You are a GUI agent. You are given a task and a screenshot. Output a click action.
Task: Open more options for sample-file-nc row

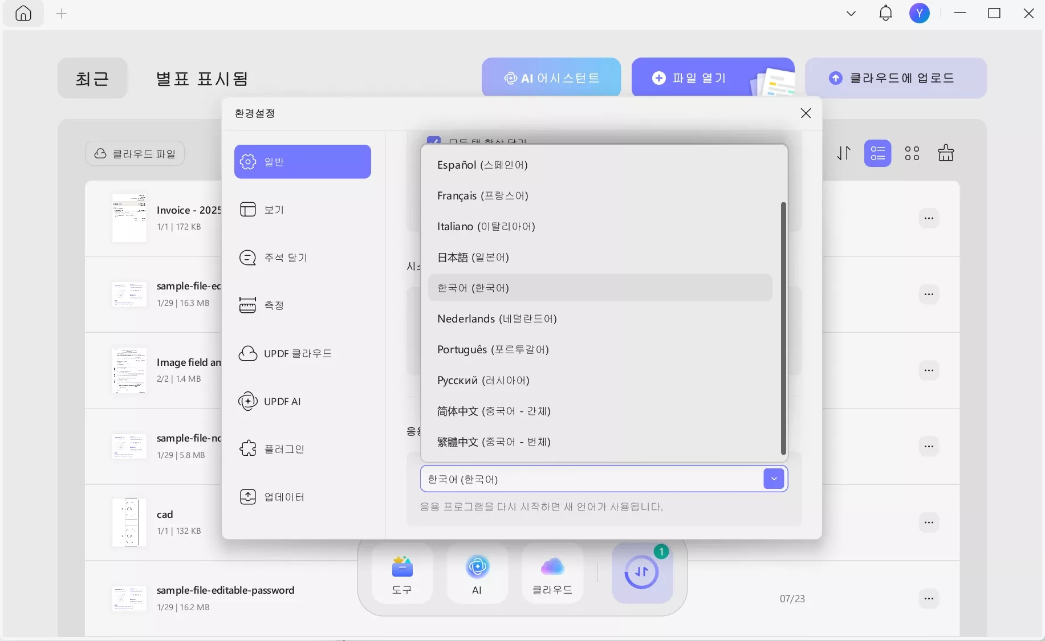pos(929,446)
